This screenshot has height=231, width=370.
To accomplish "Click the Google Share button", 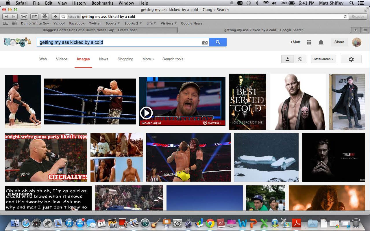I will click(x=339, y=42).
